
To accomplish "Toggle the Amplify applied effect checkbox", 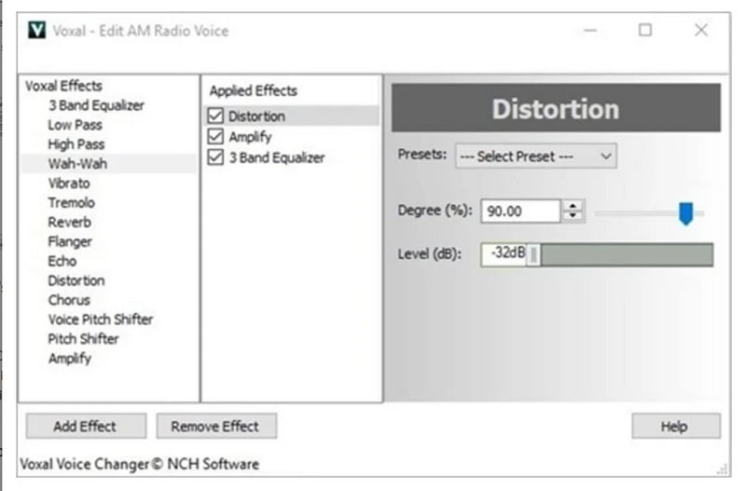I will point(215,137).
